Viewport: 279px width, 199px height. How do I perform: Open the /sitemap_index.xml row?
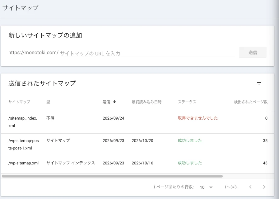pos(137,122)
